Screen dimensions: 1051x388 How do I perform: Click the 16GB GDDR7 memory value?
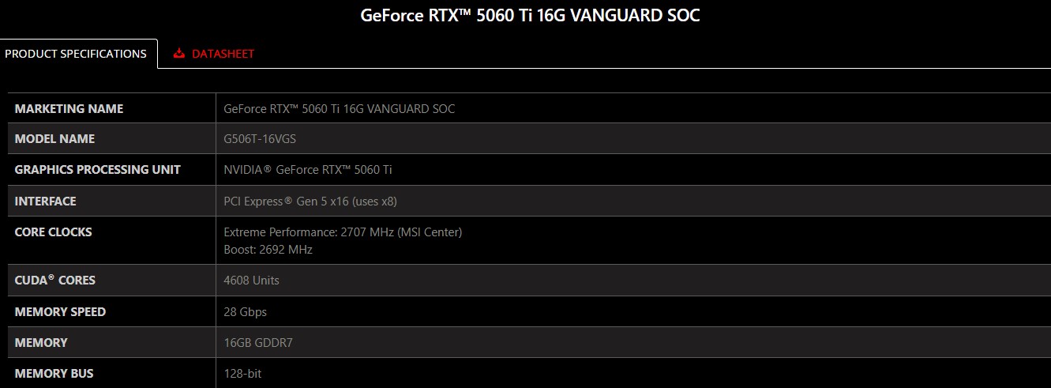(x=260, y=343)
